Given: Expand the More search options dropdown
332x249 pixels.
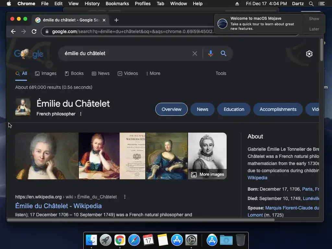Looking at the screenshot, I should tap(153, 74).
